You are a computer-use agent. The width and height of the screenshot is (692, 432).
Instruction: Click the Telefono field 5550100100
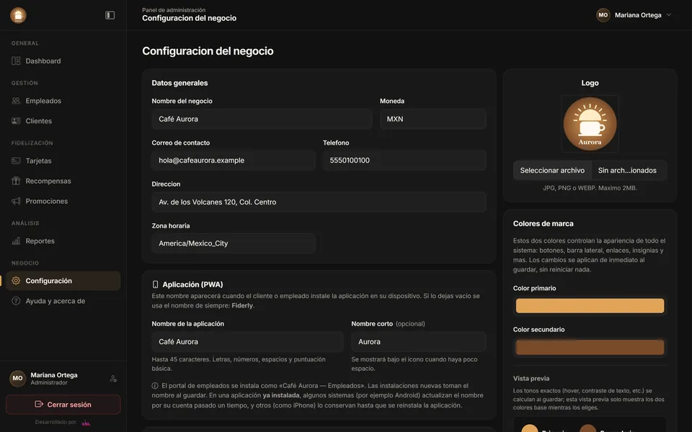point(404,161)
